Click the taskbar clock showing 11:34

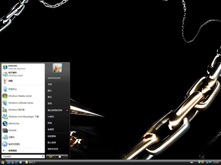[216, 162]
